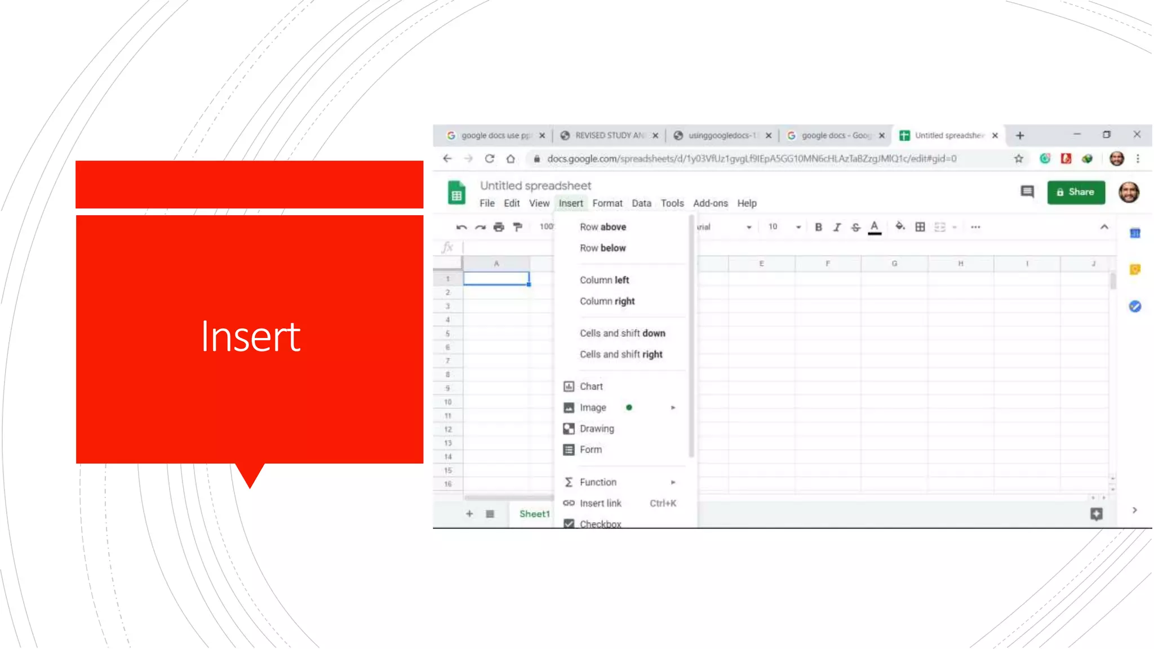Screen dimensions: 1154x649
Task: Click the print icon in toolbar
Action: pyautogui.click(x=499, y=227)
